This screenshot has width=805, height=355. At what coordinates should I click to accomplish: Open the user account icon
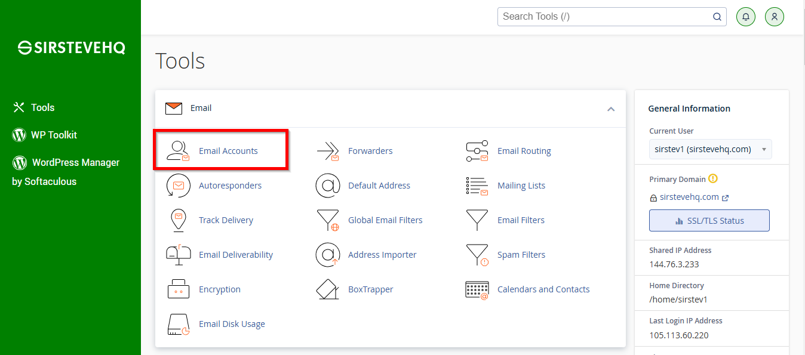pos(775,17)
